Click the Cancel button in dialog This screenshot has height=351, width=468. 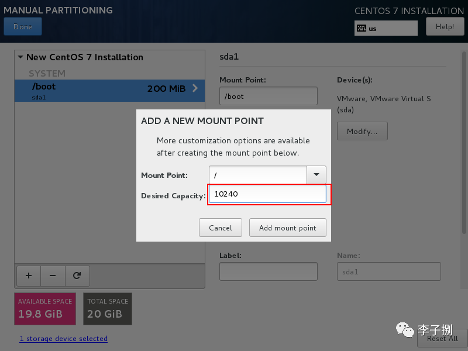(221, 228)
